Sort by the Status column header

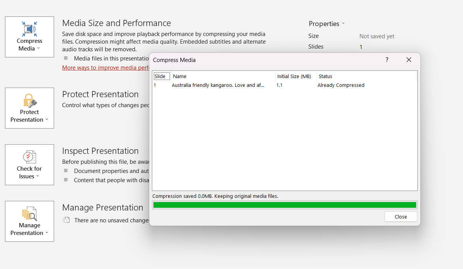pos(367,76)
